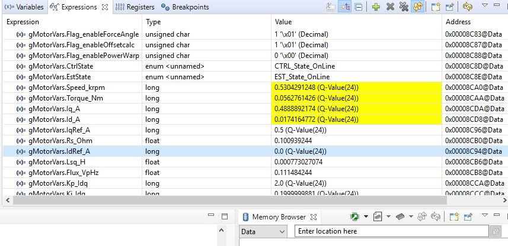This screenshot has width=508, height=246.
Task: Open a new Expressions view
Action: pos(436,7)
